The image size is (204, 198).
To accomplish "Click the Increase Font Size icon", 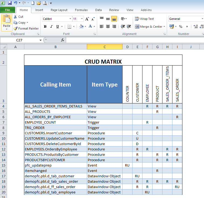I will coord(87,19).
